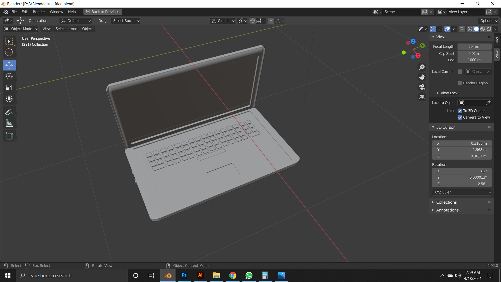
Task: Open Photoshop from the Windows taskbar
Action: point(184,275)
